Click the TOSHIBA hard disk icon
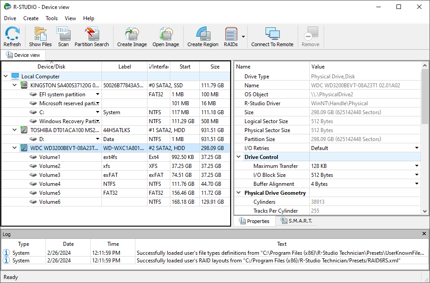Viewport: 430px width, 283px height. tap(24, 130)
